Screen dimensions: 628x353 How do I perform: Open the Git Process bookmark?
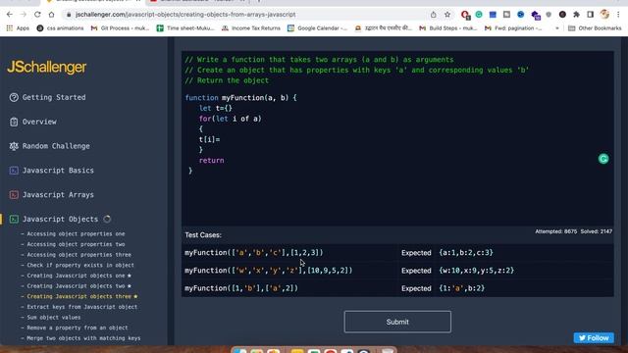120,28
